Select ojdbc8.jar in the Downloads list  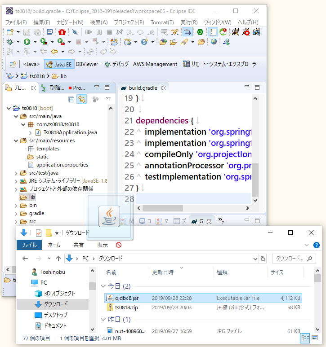click(203, 298)
